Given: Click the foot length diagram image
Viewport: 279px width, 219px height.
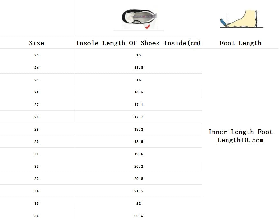Looking at the screenshot, I should (241, 18).
